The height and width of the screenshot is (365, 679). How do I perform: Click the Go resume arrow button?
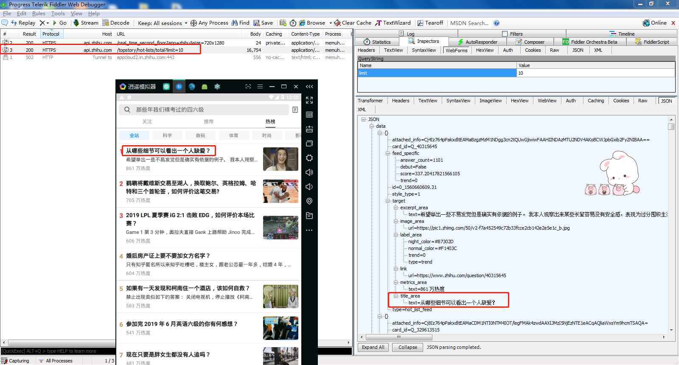[60, 22]
